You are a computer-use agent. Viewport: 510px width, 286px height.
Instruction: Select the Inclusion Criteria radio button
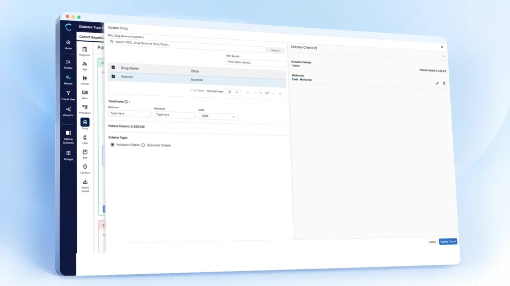tap(112, 144)
